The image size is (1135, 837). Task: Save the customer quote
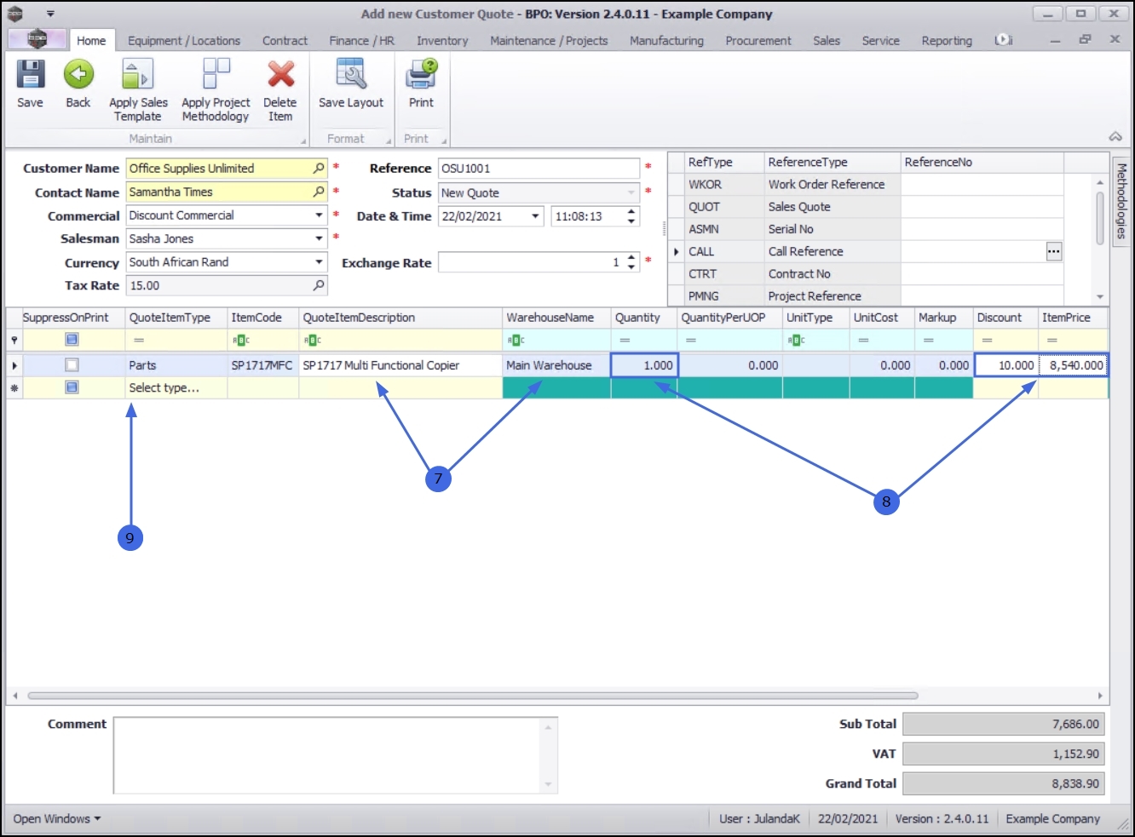(30, 84)
